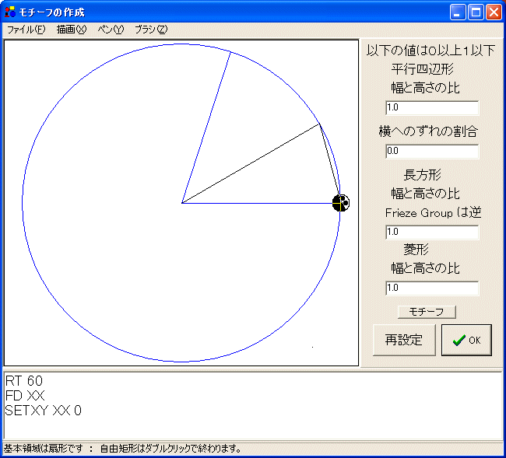The image size is (506, 458).
Task: Confirm with the green checkmark OK button
Action: tap(466, 340)
